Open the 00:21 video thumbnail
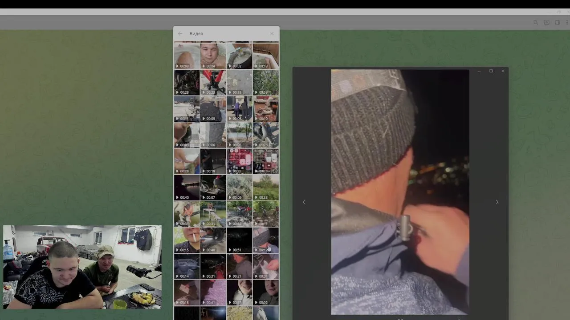570x320 pixels. click(239, 266)
